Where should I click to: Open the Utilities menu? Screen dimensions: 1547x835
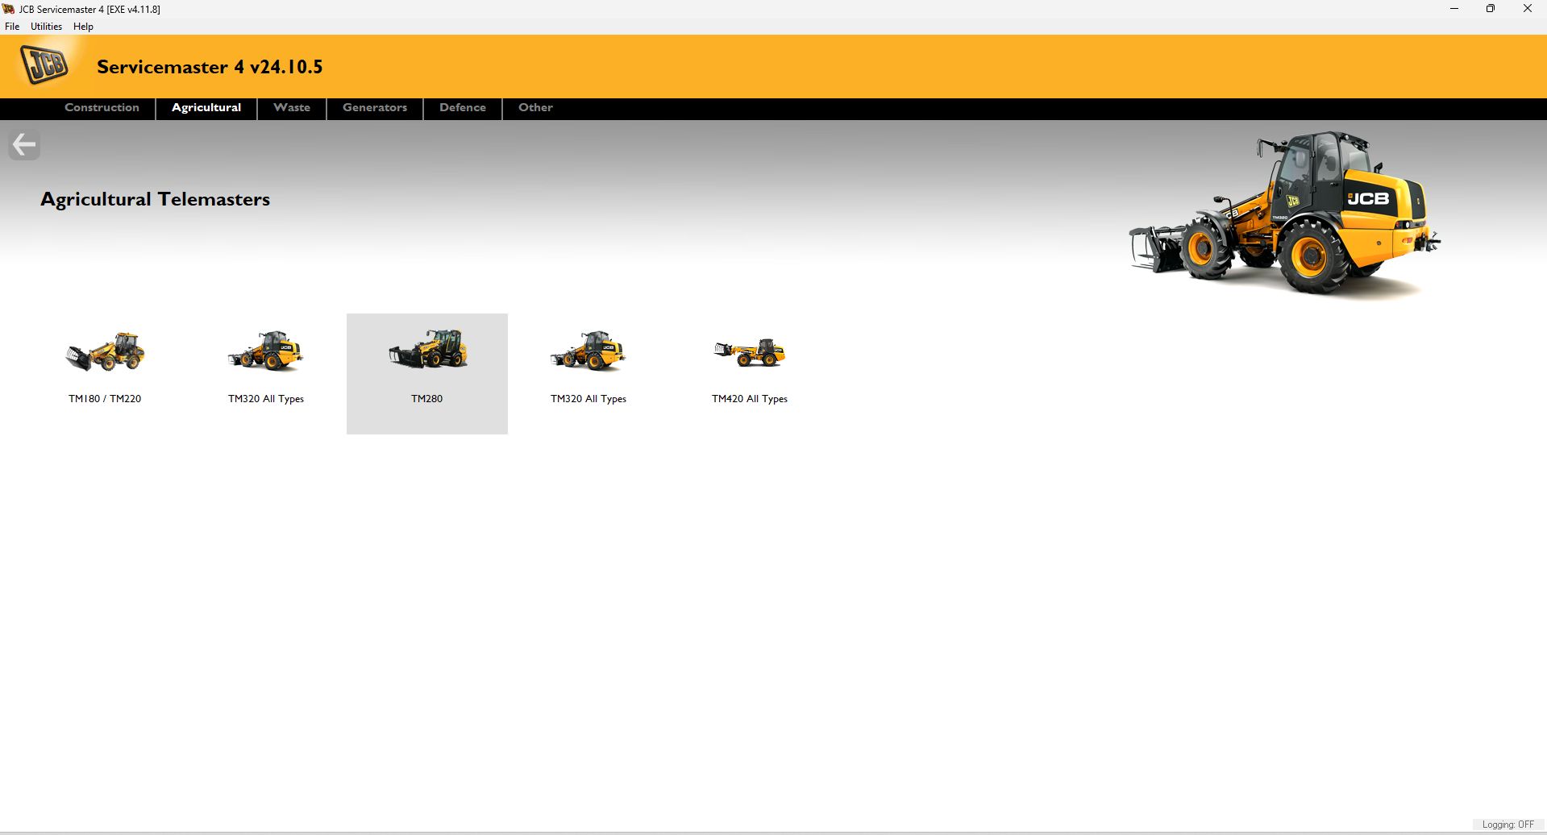click(45, 26)
